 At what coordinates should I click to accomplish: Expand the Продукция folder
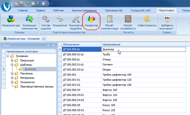12,60
